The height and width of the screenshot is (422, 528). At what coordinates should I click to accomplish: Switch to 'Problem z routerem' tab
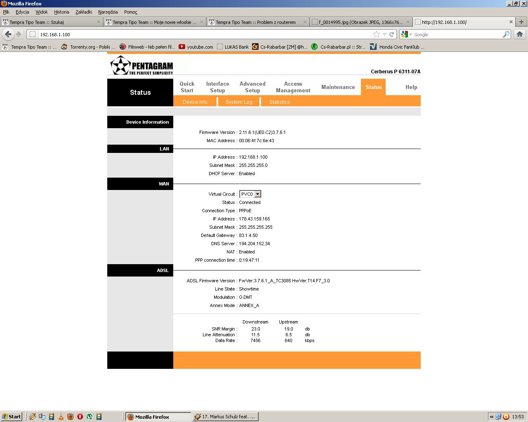257,22
